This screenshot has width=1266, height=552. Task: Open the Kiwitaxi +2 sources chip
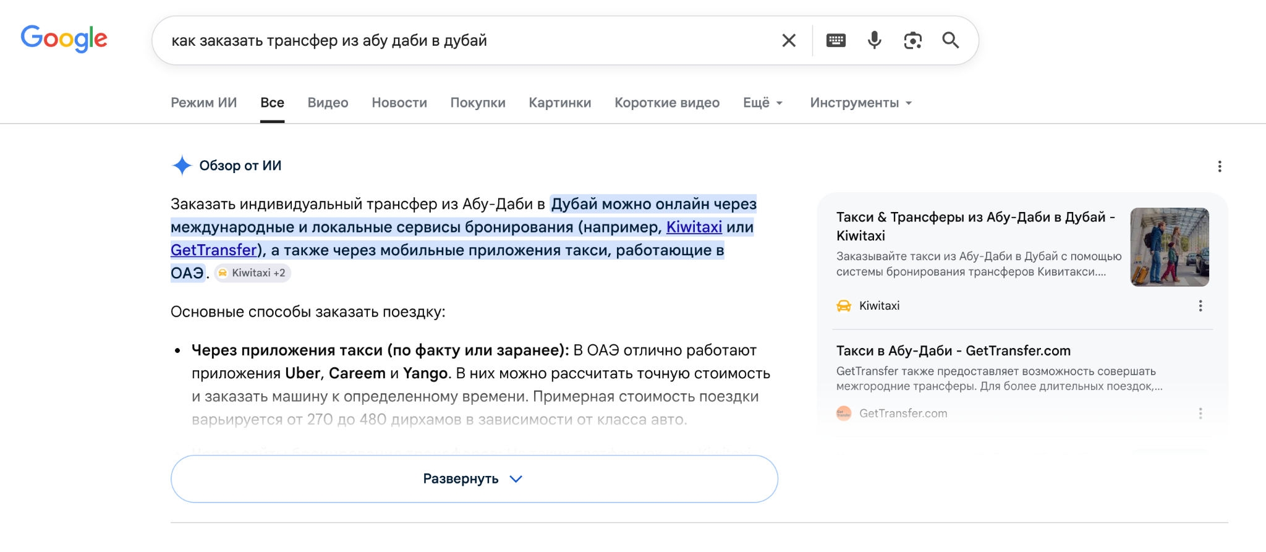click(x=252, y=273)
